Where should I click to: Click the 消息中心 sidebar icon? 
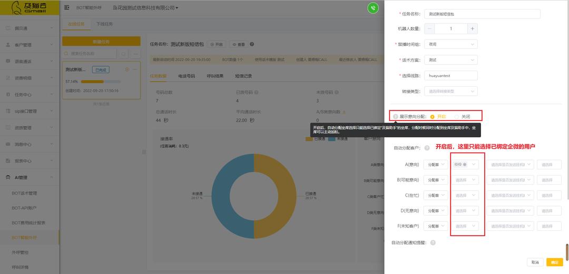pyautogui.click(x=8, y=144)
